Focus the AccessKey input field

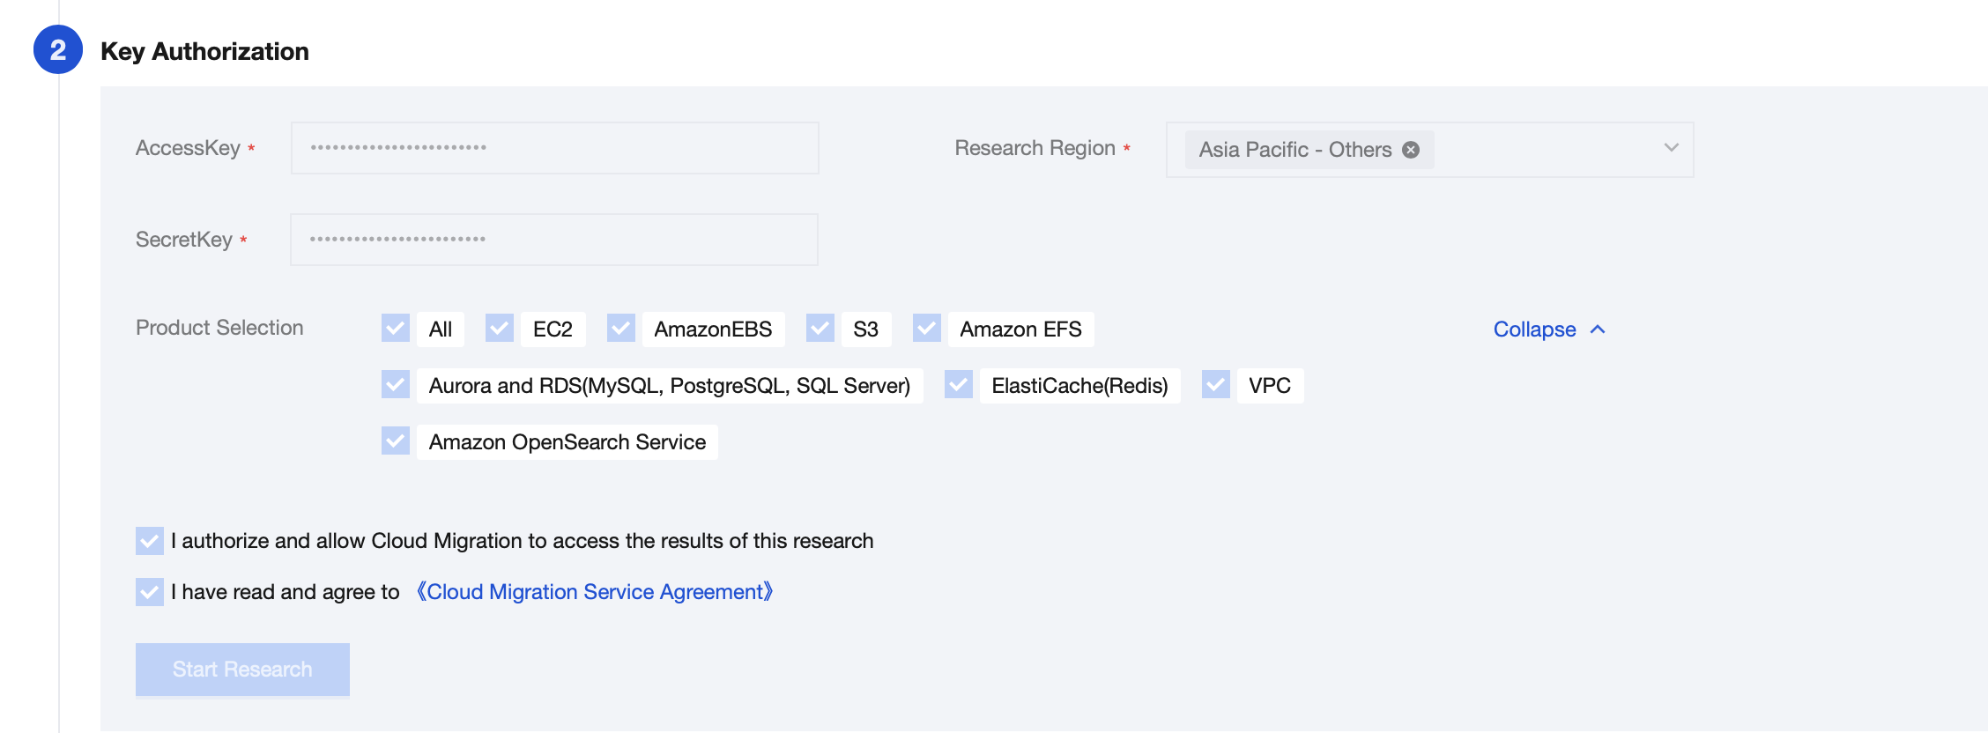click(555, 148)
